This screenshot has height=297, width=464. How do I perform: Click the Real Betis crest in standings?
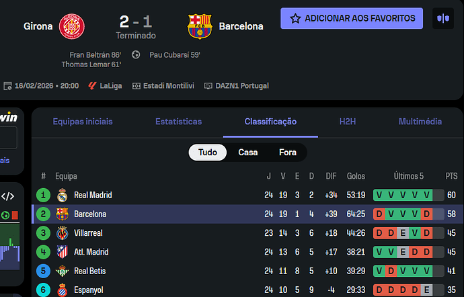(x=63, y=271)
